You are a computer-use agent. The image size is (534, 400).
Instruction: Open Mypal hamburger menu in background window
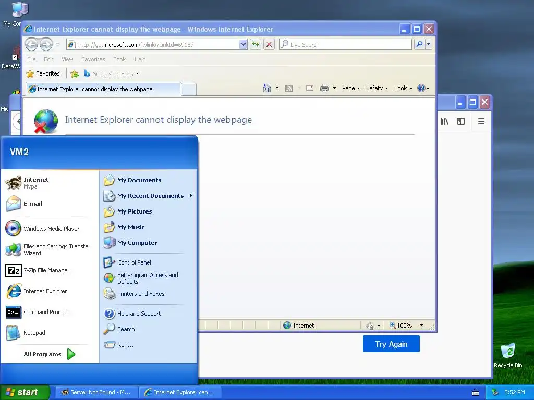[481, 121]
